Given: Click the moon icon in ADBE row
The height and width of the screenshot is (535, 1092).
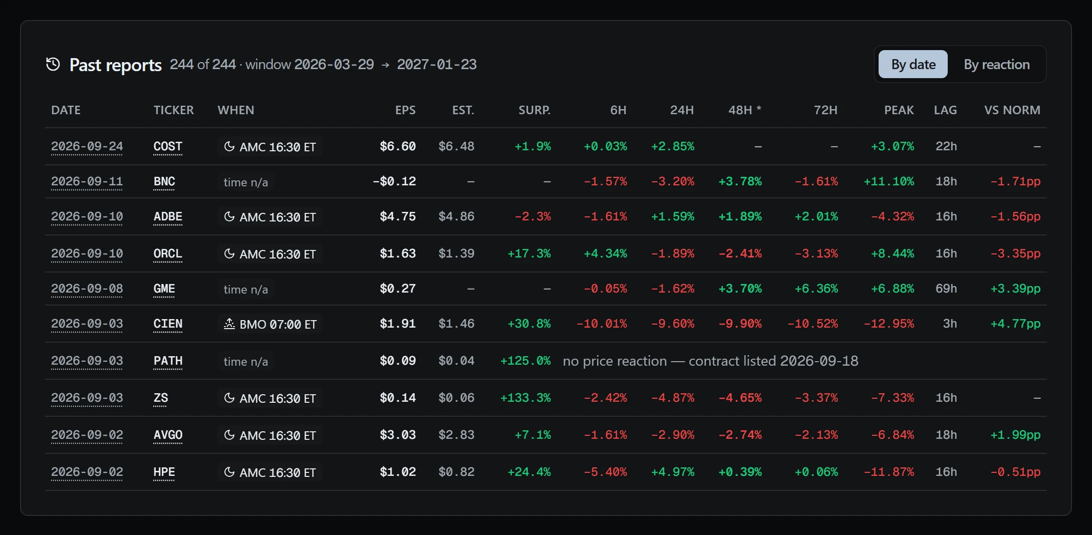Looking at the screenshot, I should tap(229, 216).
